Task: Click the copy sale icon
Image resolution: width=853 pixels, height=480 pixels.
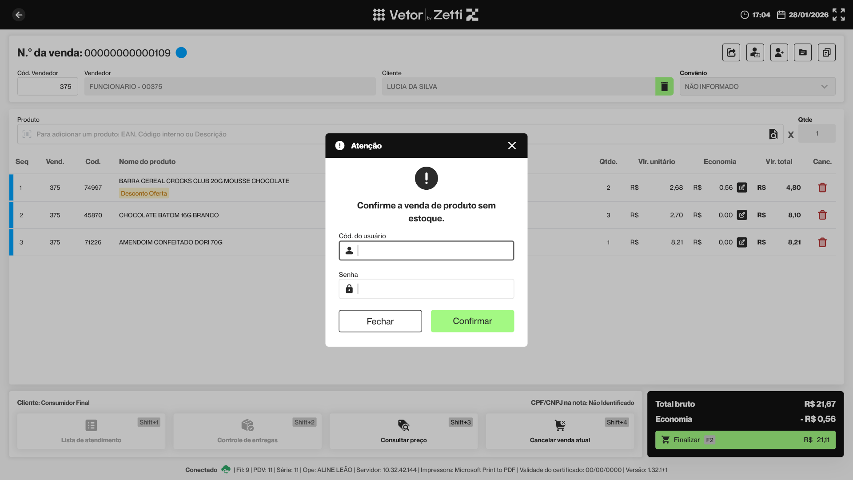Action: click(826, 52)
